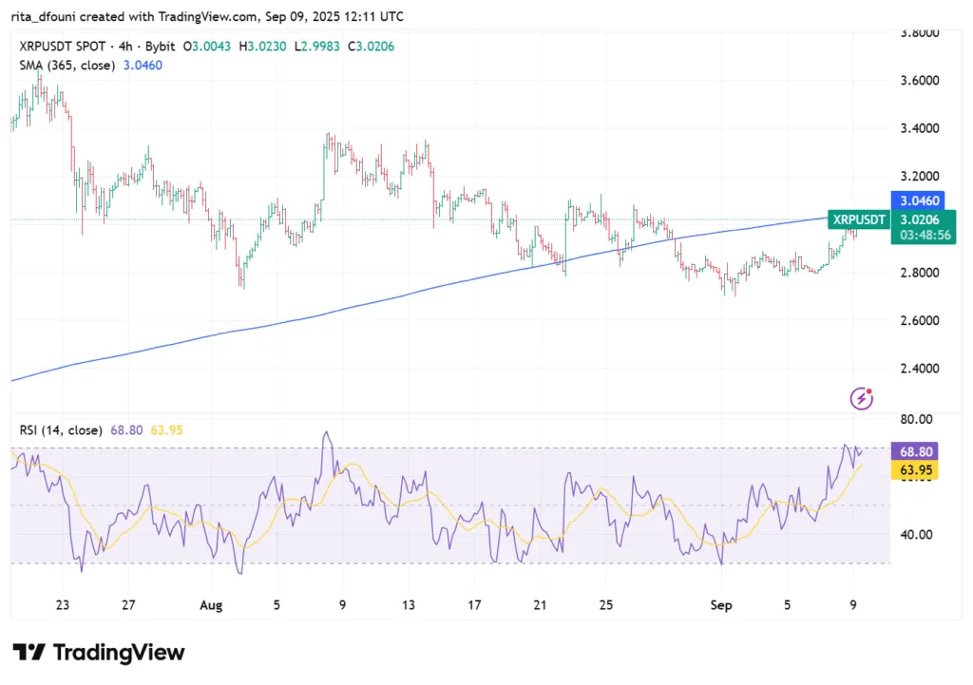
Task: Click the blue 3.0460 SMA price label
Action: (918, 201)
